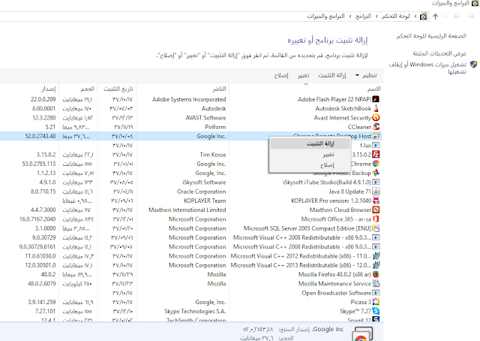480x341 pixels.
Task: Select the Snagit 12 row
Action: 191,319
